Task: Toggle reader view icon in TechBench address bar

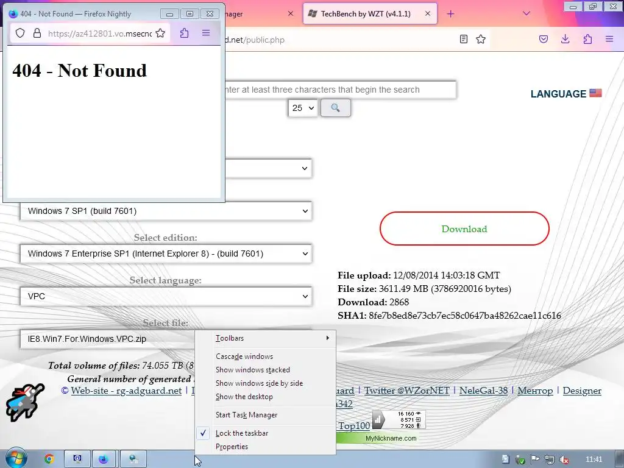Action: pyautogui.click(x=464, y=39)
